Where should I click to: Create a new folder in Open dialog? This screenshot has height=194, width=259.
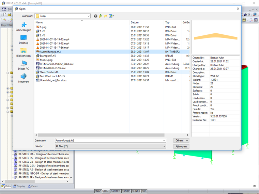(106, 16)
